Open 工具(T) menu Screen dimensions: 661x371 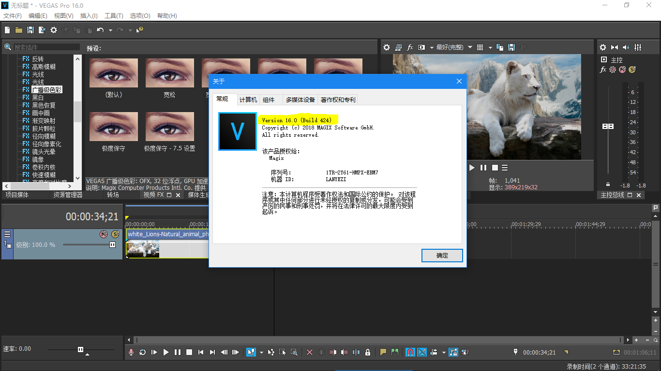(114, 16)
